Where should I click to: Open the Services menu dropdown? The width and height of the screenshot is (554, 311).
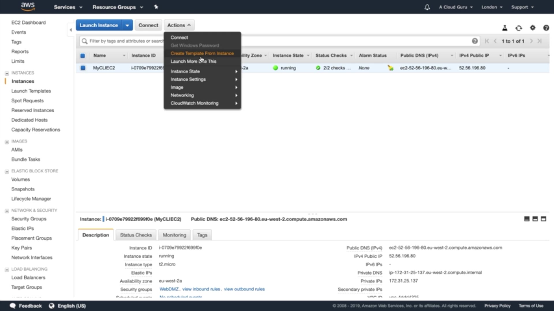tap(68, 7)
